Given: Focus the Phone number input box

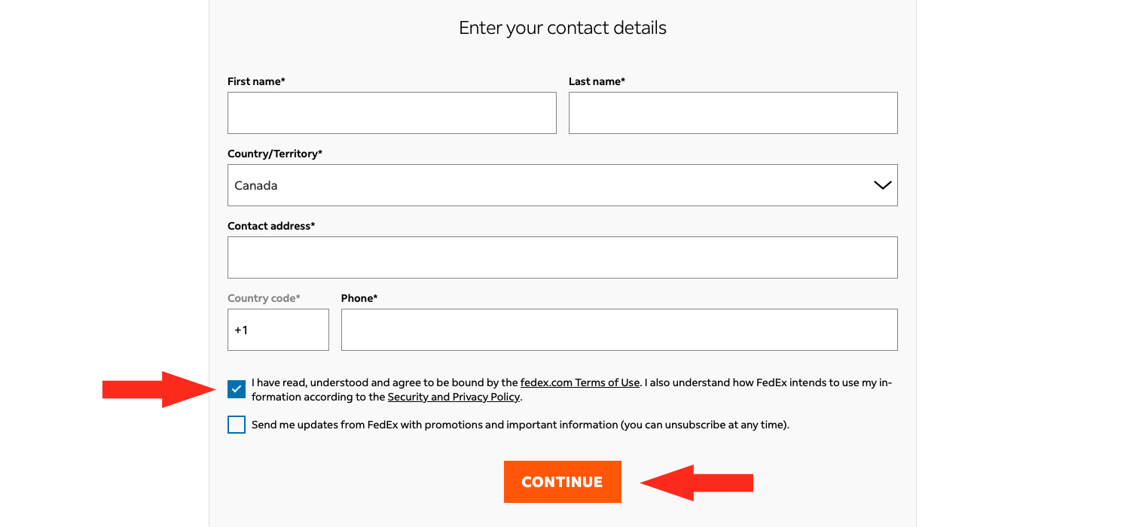Looking at the screenshot, I should [x=619, y=330].
